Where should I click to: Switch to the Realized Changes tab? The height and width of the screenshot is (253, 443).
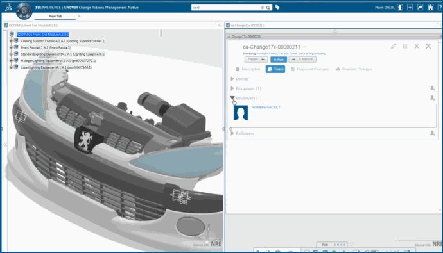pos(354,69)
